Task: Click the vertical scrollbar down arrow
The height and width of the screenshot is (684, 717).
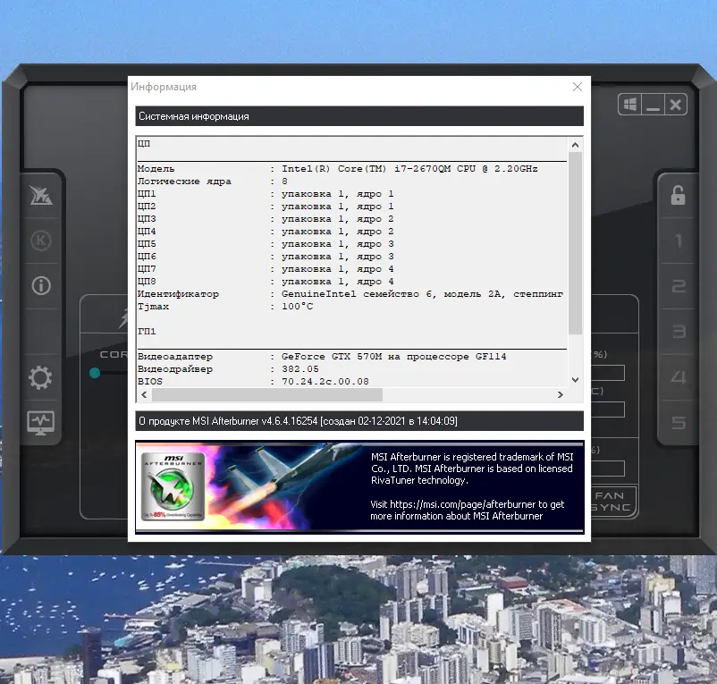Action: [575, 380]
